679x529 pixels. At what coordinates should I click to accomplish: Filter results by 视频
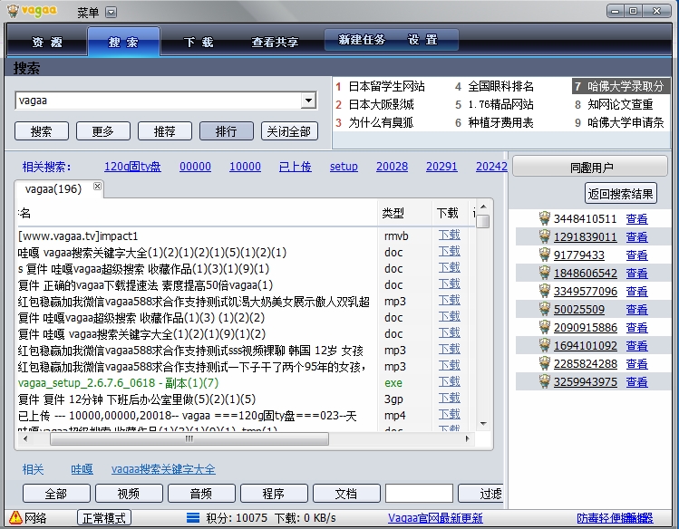click(129, 494)
